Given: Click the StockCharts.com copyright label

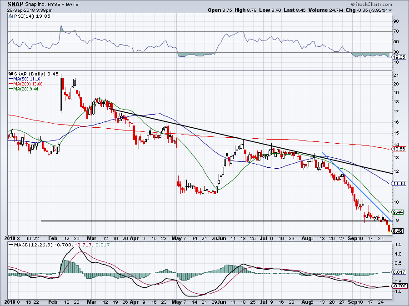Looking at the screenshot, I should 371,4.
